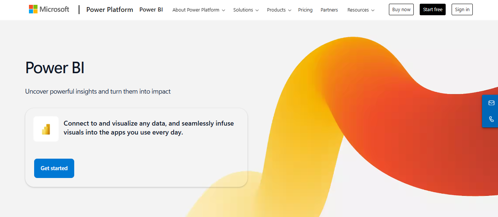Image resolution: width=498 pixels, height=217 pixels.
Task: Select the Power BI navigation item
Action: (x=151, y=10)
